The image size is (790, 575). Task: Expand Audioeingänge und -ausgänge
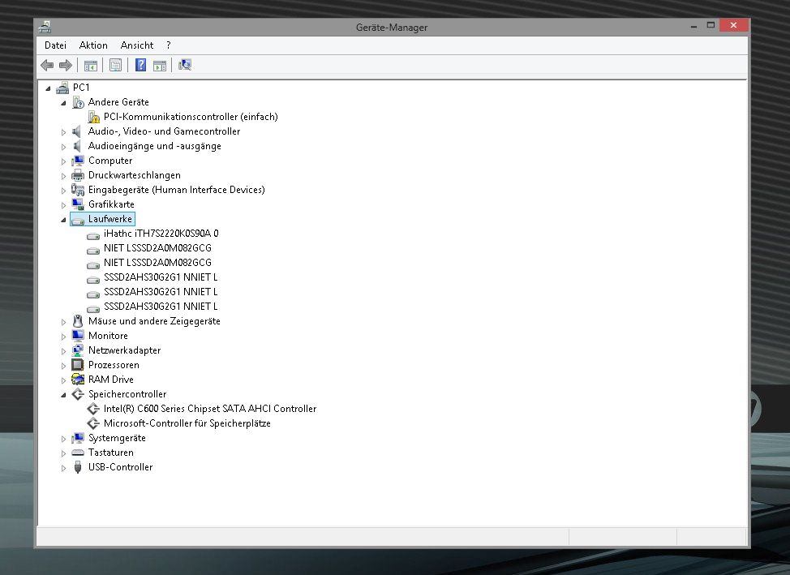tap(63, 147)
